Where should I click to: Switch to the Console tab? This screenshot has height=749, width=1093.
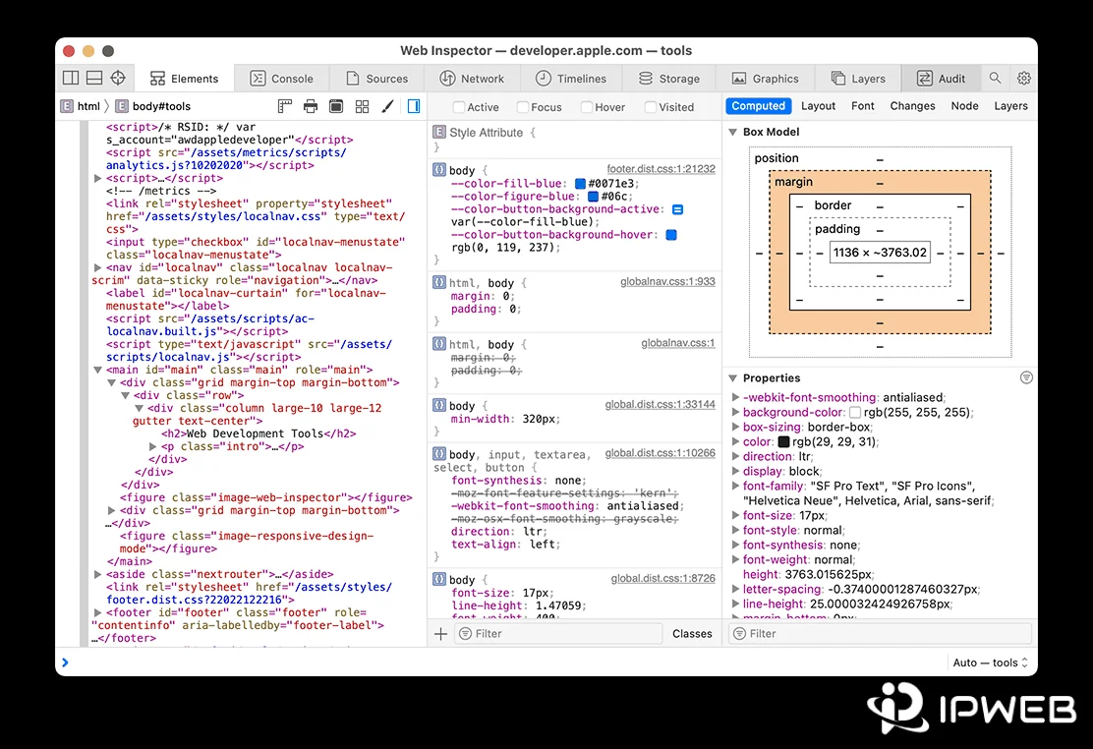[282, 78]
